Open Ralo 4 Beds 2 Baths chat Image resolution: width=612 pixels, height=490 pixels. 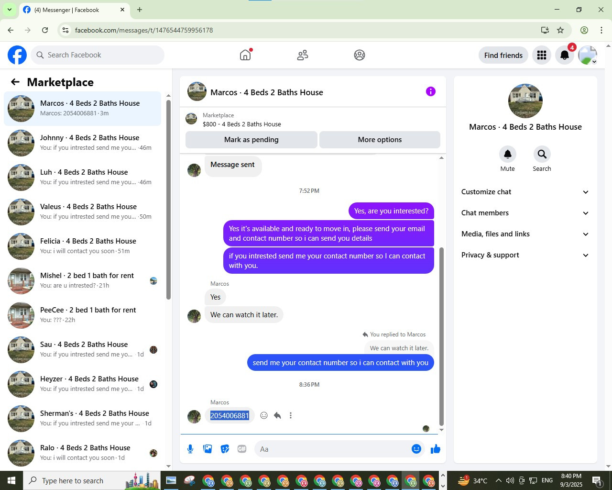83,453
